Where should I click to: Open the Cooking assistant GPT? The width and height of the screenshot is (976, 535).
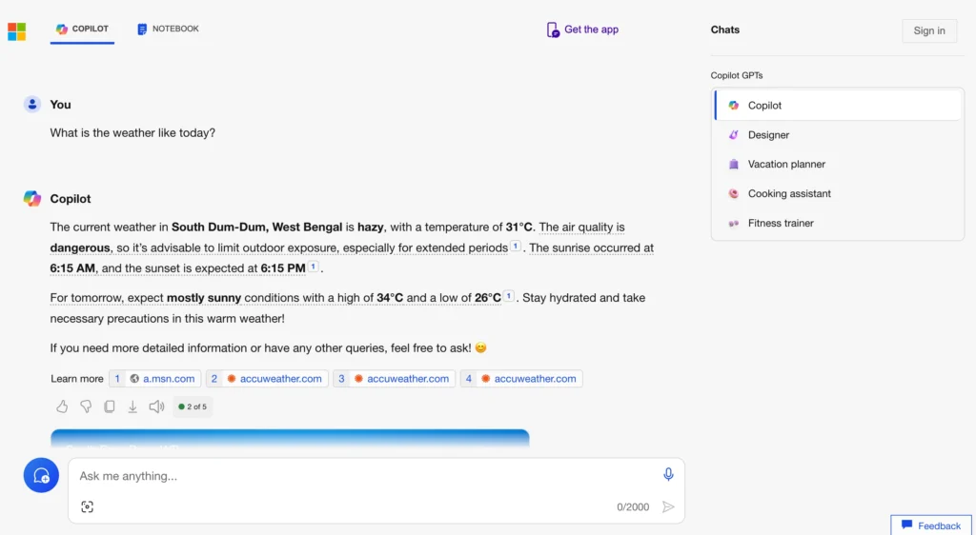click(x=838, y=193)
